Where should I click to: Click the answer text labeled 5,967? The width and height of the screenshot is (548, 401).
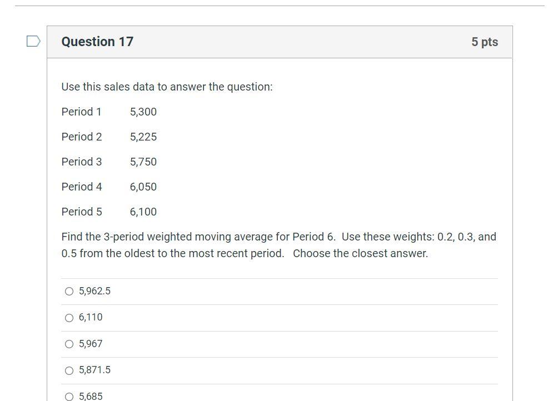pyautogui.click(x=91, y=343)
